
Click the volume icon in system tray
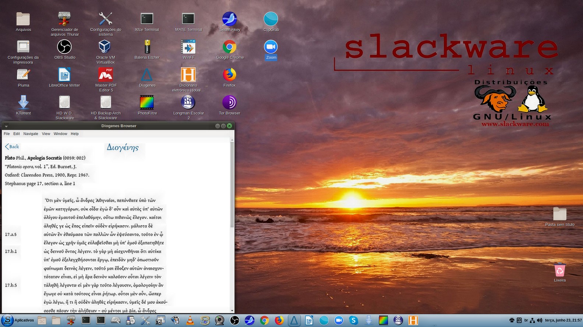(540, 320)
